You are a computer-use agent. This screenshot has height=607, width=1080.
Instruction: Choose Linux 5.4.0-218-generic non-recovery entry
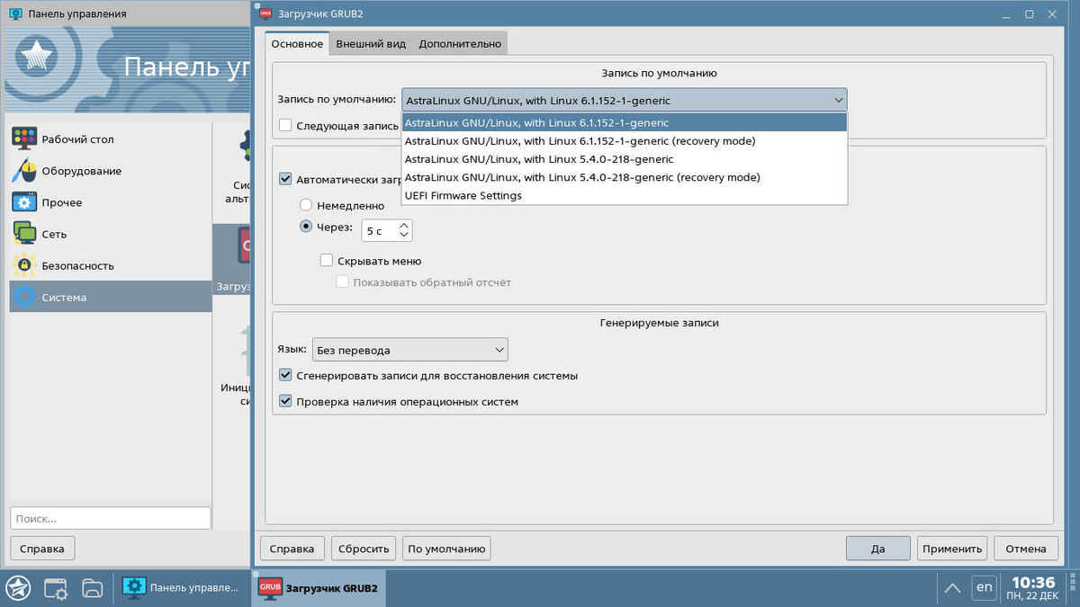[624, 159]
